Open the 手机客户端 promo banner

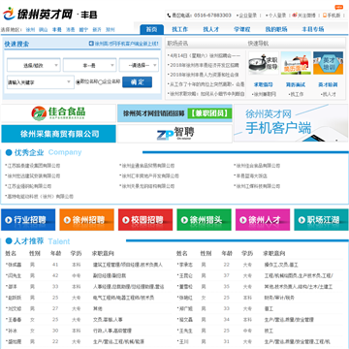[291, 123]
